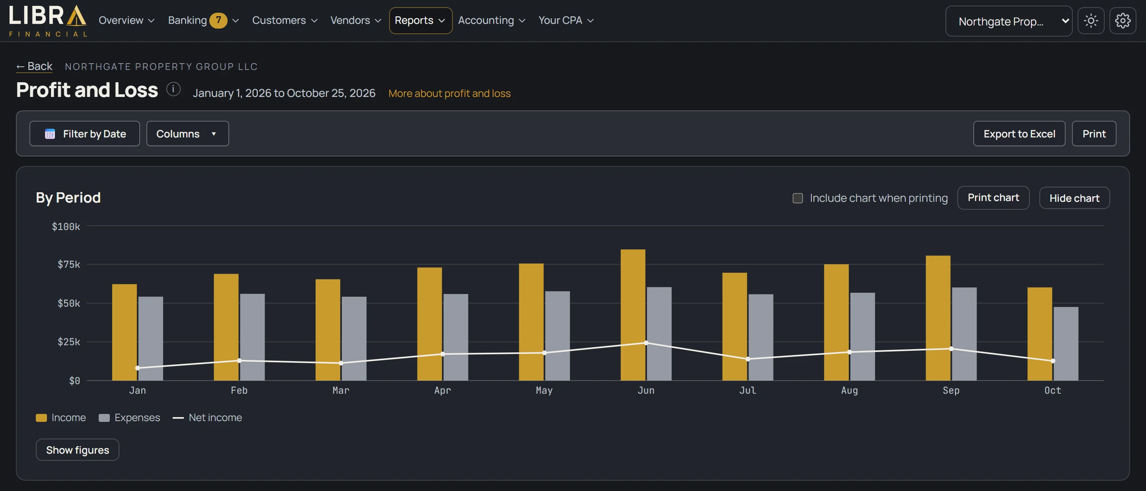
Task: Click the Banking notification badge 7
Action: pyautogui.click(x=218, y=20)
